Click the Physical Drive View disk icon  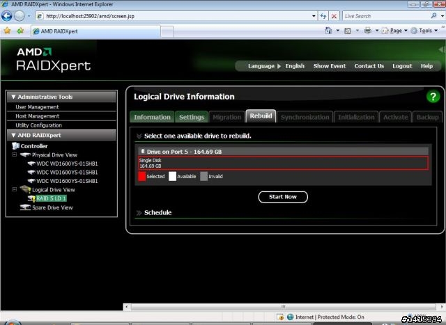[25, 154]
